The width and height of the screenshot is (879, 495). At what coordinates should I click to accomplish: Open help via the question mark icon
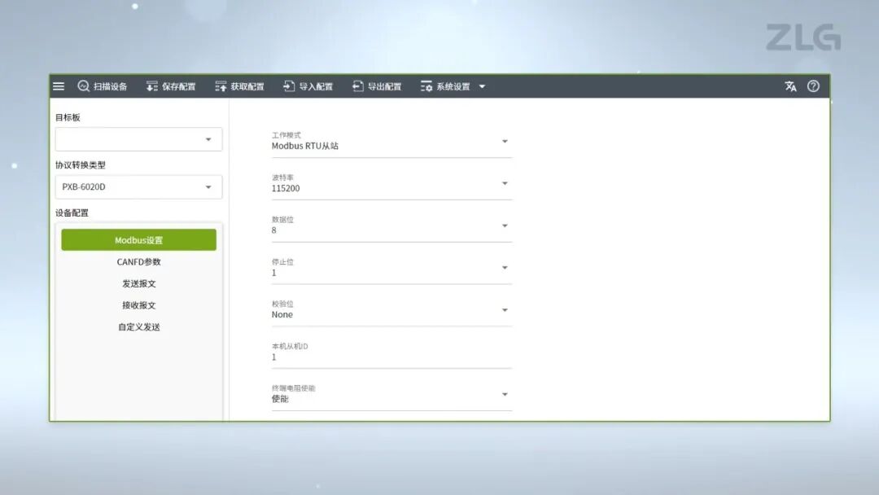(x=813, y=85)
